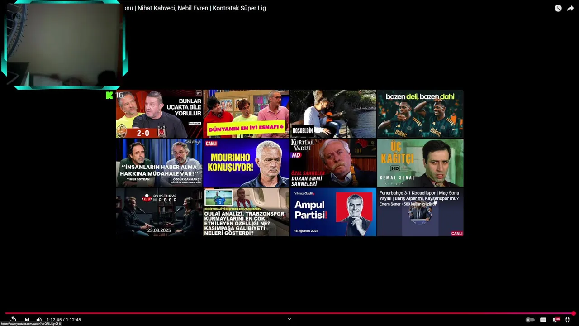Open 'Oulai Analizi, Trabzonspor' video thumbnail
The width and height of the screenshot is (579, 326).
click(x=246, y=212)
